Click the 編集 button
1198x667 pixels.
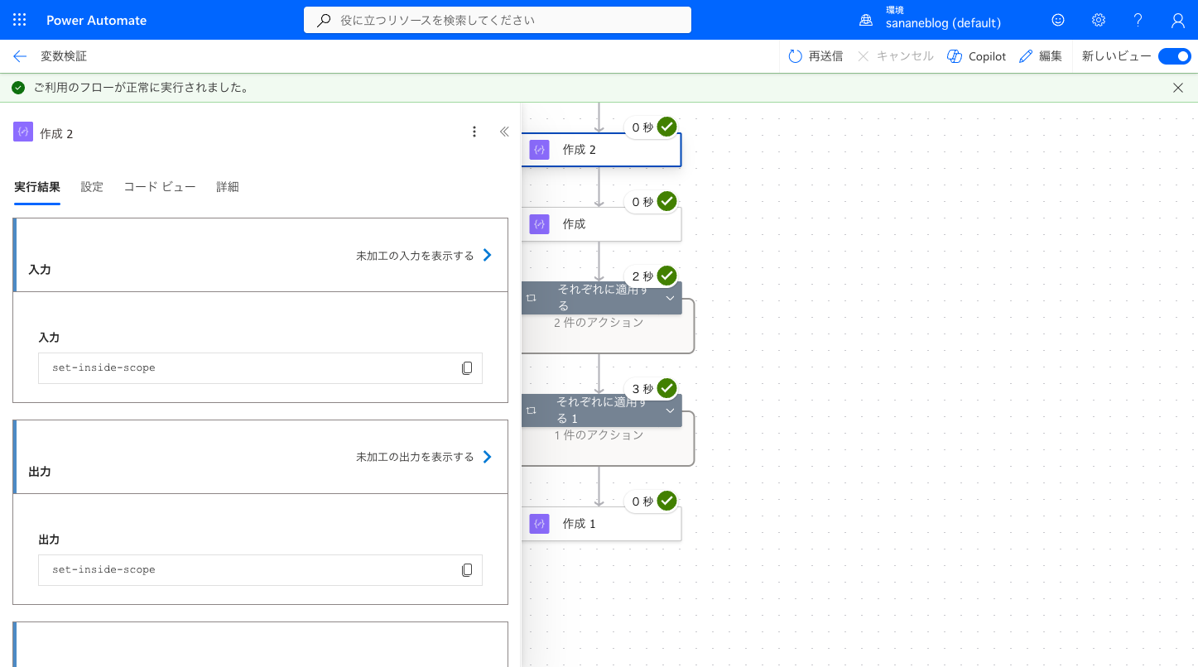click(x=1041, y=56)
